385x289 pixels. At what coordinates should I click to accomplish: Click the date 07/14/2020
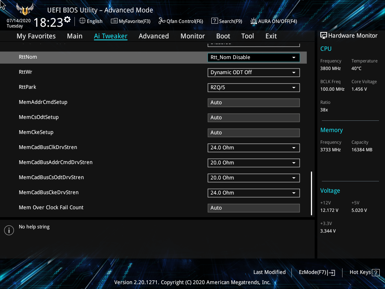coord(19,21)
